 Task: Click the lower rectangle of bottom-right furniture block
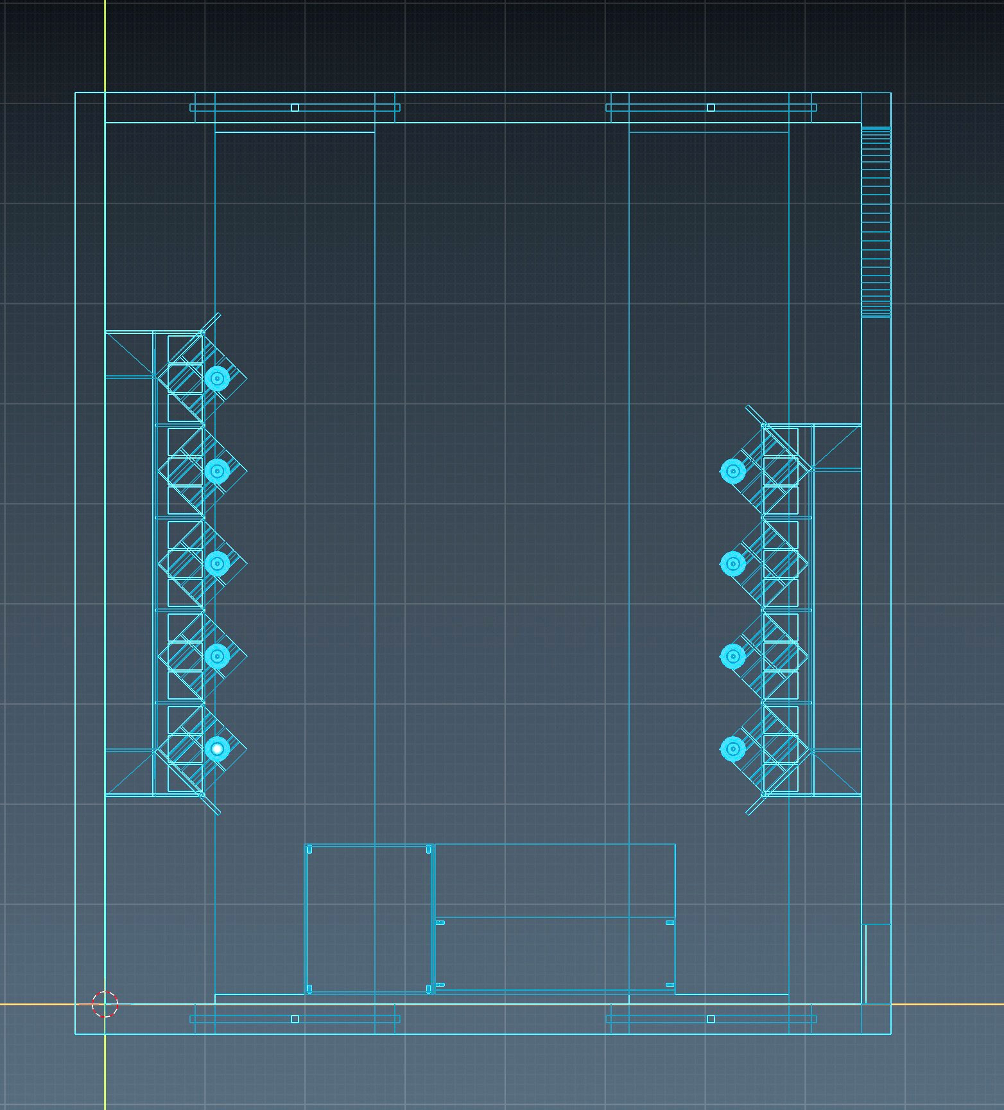tap(555, 954)
